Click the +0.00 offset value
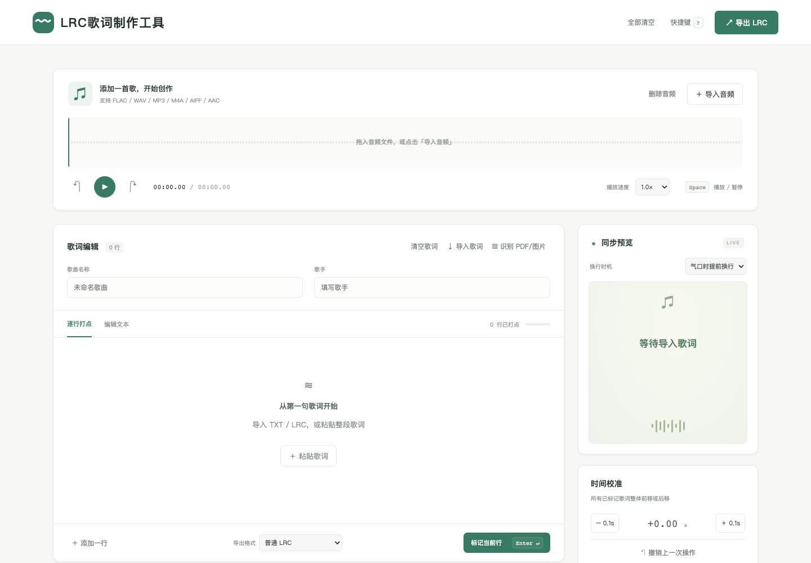 tap(662, 524)
